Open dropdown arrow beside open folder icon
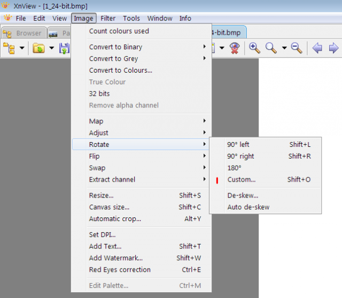This screenshot has width=342, height=298. [x=51, y=48]
